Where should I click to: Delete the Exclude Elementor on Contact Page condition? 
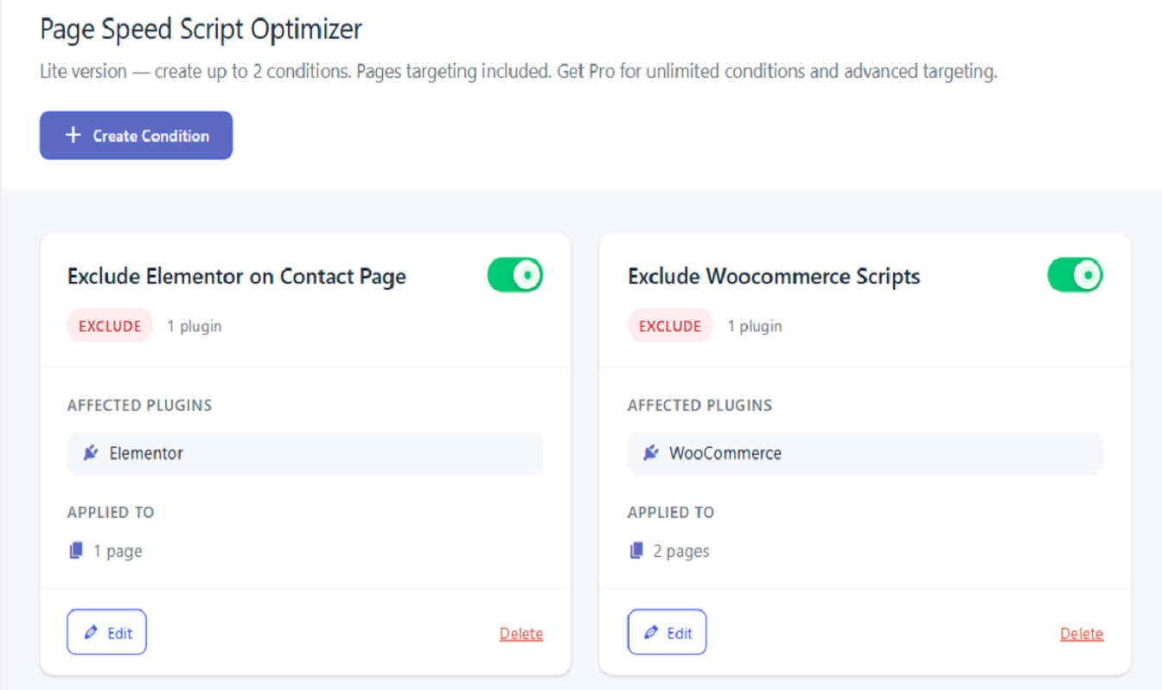pos(521,633)
